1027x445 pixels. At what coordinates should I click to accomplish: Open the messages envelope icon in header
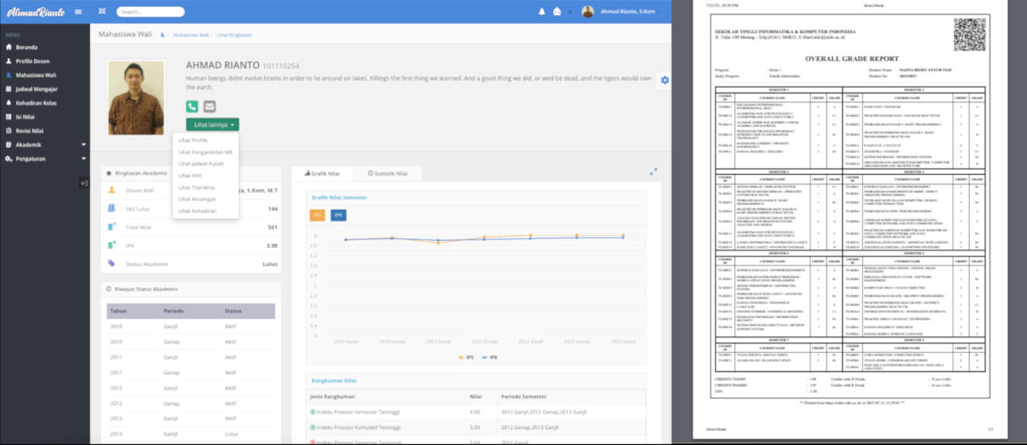[557, 11]
